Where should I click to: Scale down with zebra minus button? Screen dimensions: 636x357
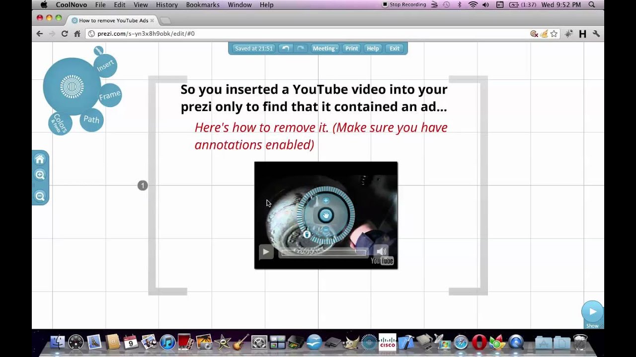tap(326, 230)
